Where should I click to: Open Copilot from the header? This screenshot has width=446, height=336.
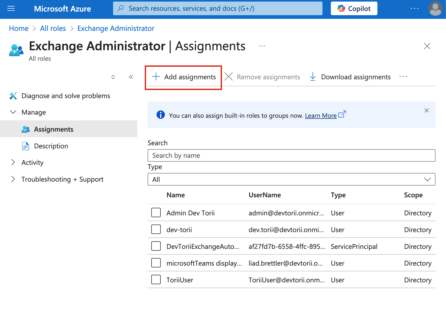coord(354,8)
